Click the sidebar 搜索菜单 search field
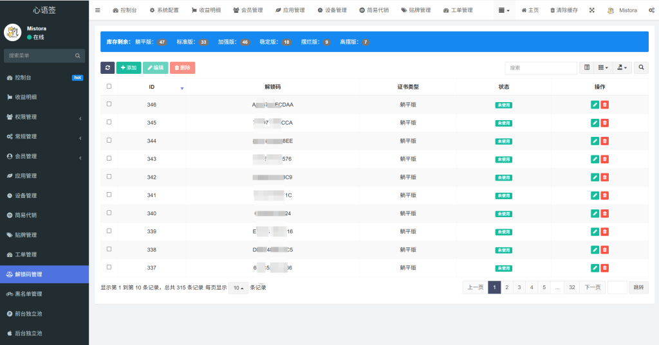The height and width of the screenshot is (345, 659). tap(40, 55)
